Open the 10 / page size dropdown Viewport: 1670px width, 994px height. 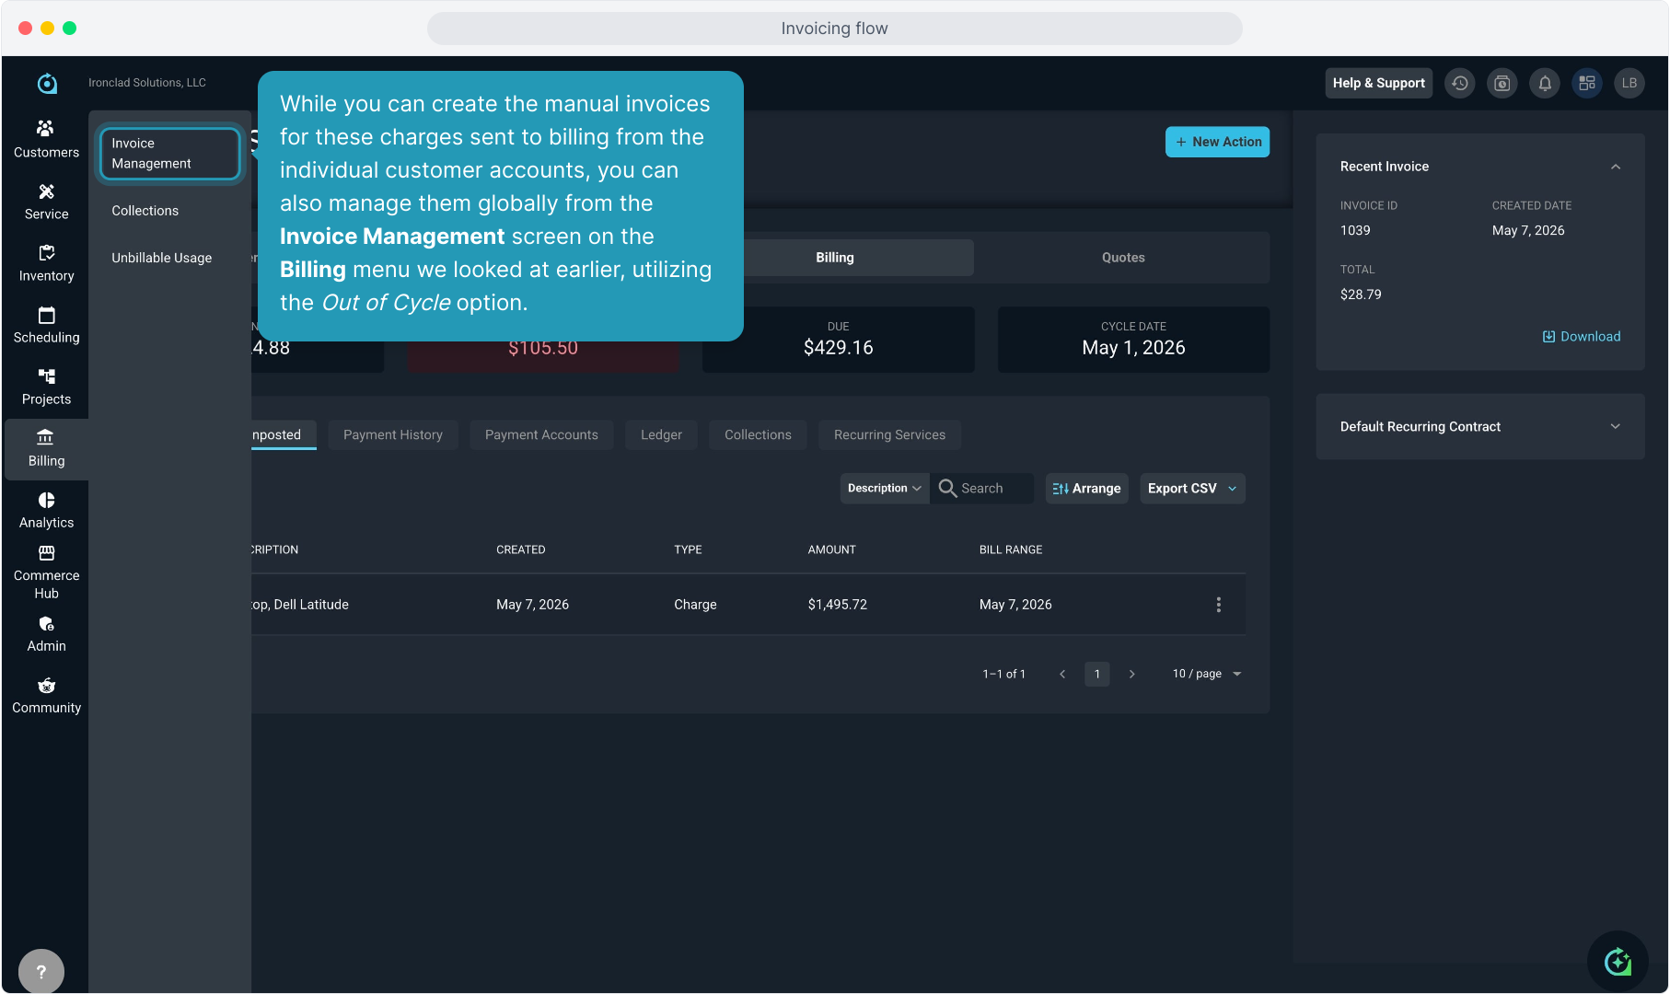click(x=1207, y=674)
